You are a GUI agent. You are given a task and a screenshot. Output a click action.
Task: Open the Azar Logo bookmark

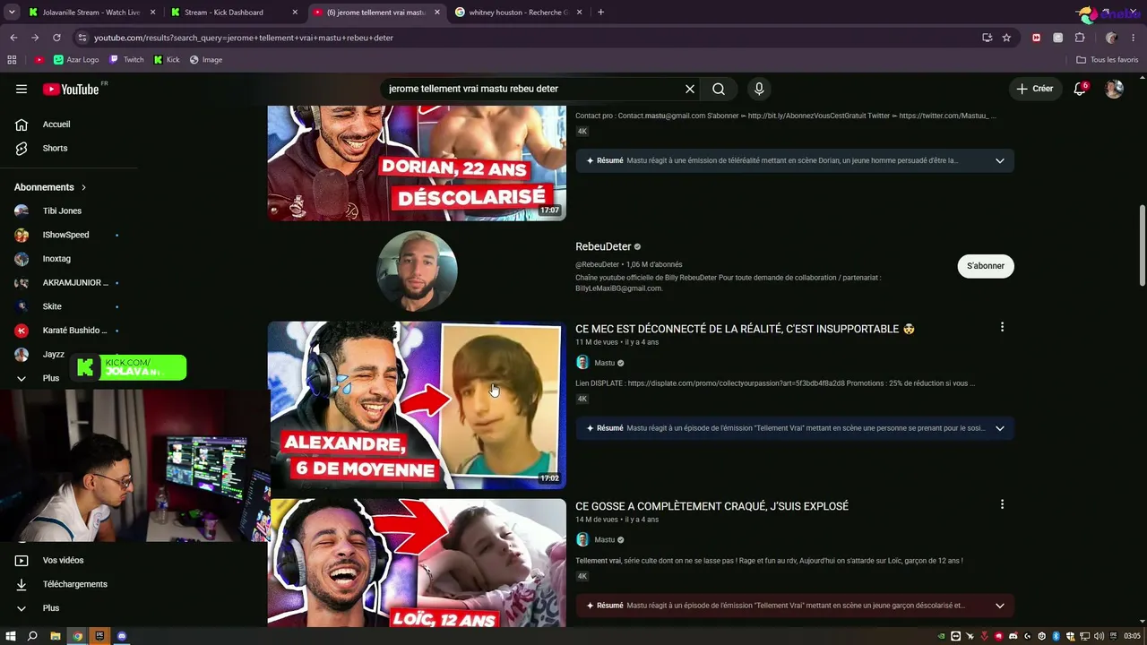(76, 60)
